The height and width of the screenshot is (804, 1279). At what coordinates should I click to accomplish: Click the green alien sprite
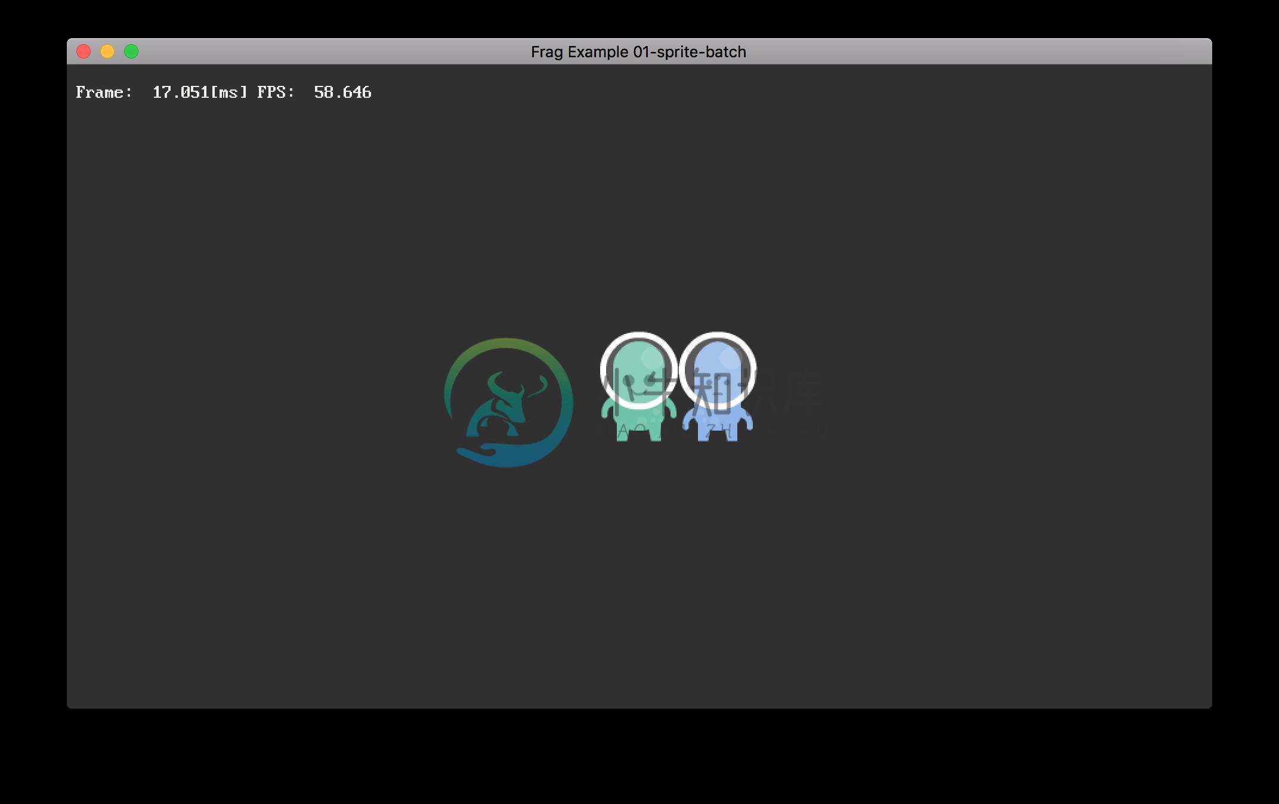[x=639, y=386]
